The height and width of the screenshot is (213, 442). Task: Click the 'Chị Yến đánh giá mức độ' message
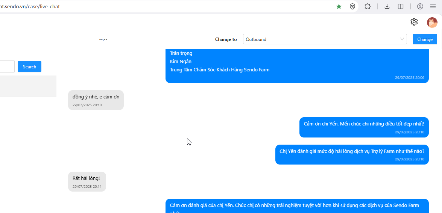352,154
